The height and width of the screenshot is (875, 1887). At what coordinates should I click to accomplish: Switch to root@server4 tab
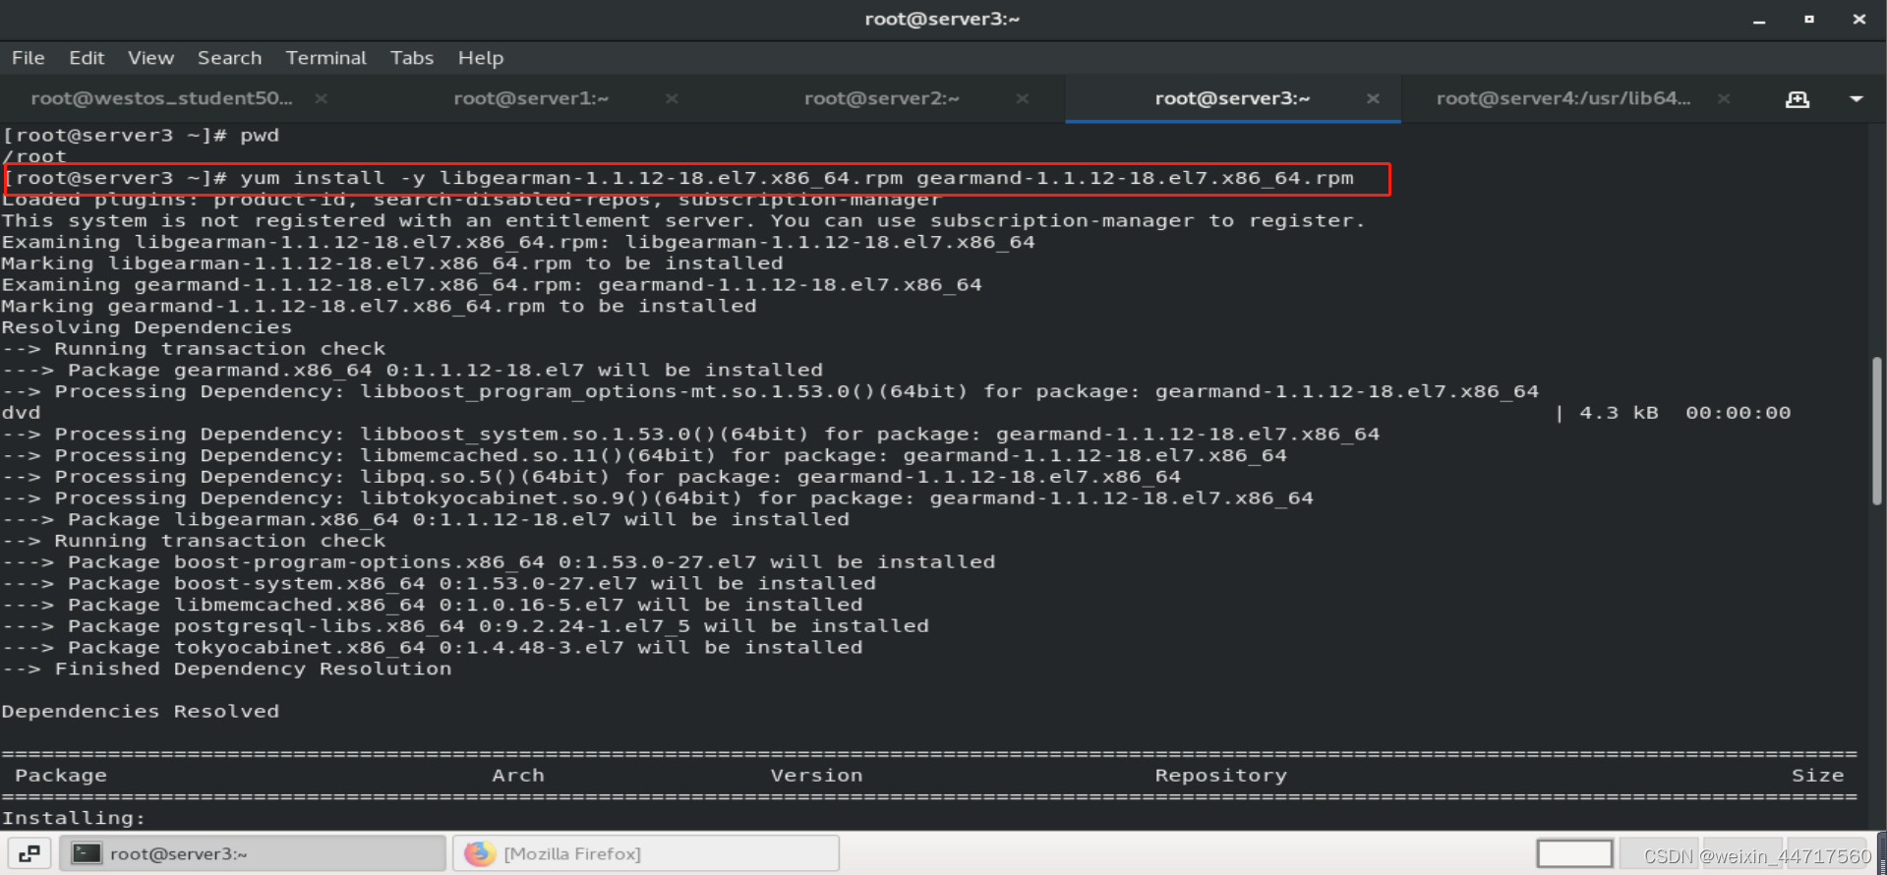pos(1563,98)
